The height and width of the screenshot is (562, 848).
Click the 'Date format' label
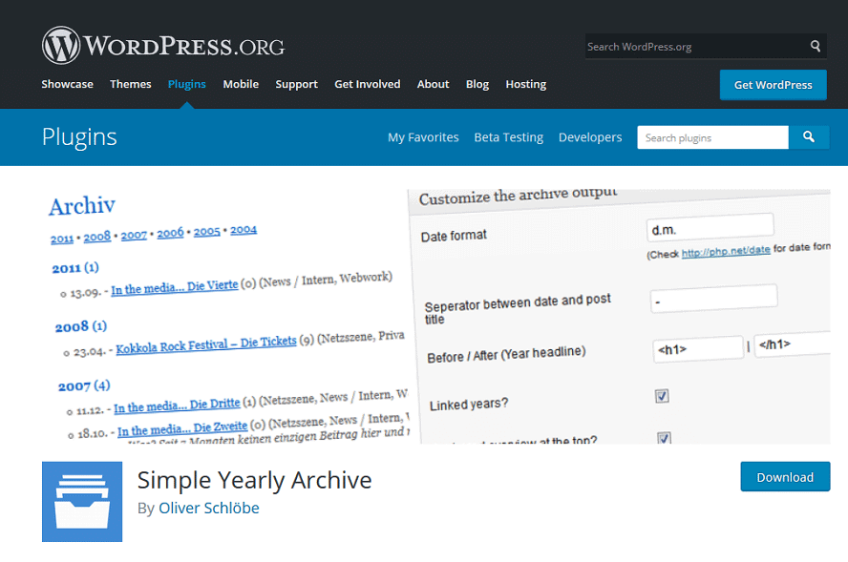(454, 236)
